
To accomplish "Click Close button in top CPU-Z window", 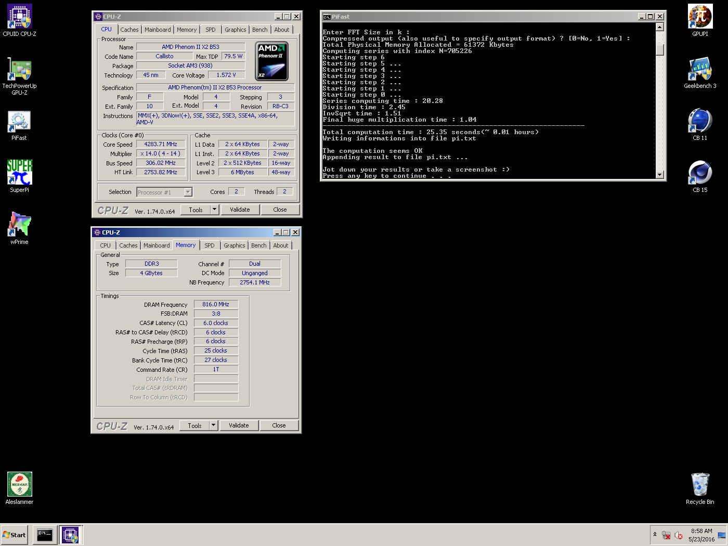I will pyautogui.click(x=280, y=210).
